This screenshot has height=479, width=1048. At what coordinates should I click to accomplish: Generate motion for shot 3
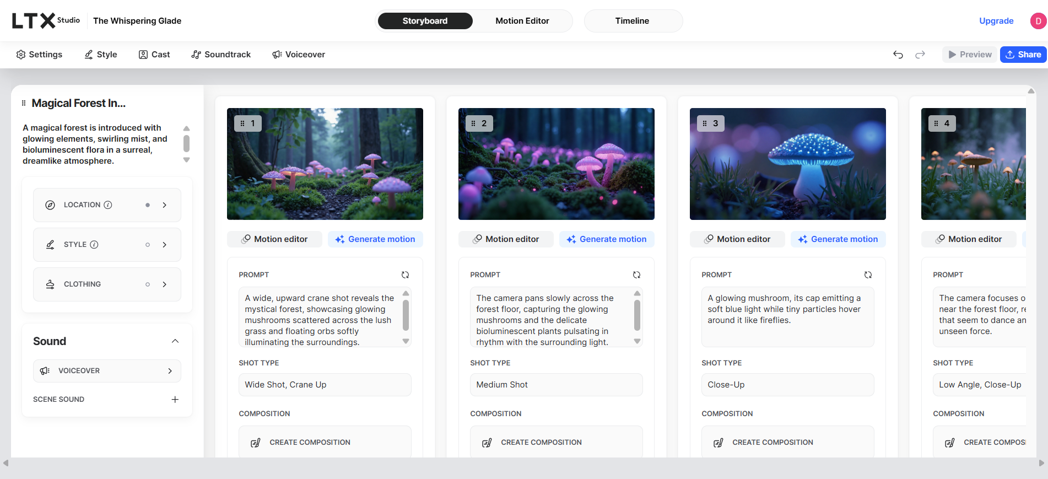pos(838,239)
